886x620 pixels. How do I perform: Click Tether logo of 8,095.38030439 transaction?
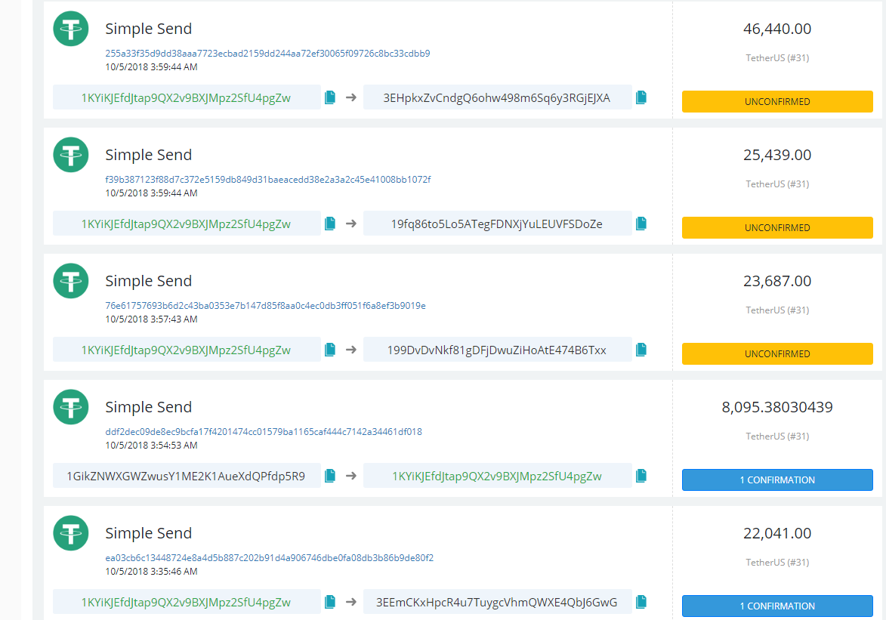click(71, 407)
